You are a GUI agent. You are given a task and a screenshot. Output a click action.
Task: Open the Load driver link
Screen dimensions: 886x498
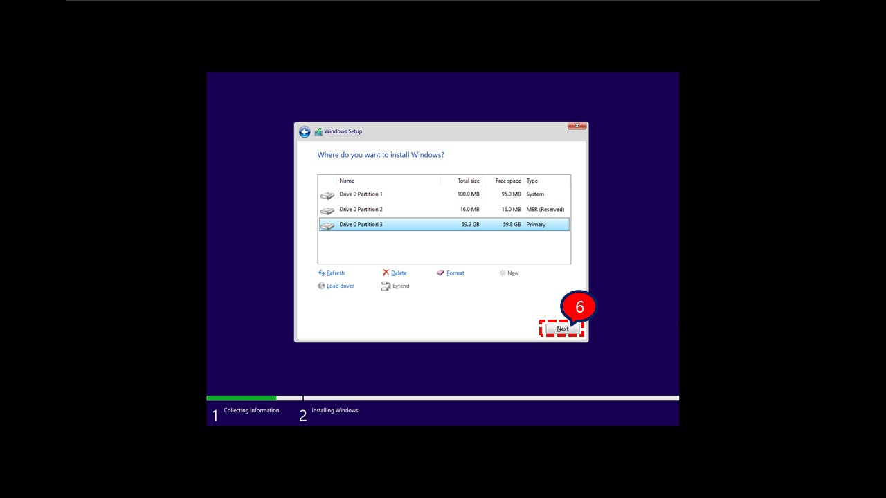point(341,286)
